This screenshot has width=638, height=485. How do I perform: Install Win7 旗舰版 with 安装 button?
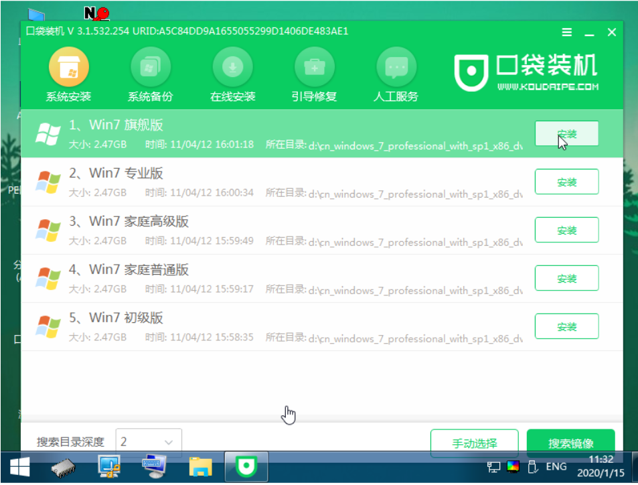[x=566, y=133]
